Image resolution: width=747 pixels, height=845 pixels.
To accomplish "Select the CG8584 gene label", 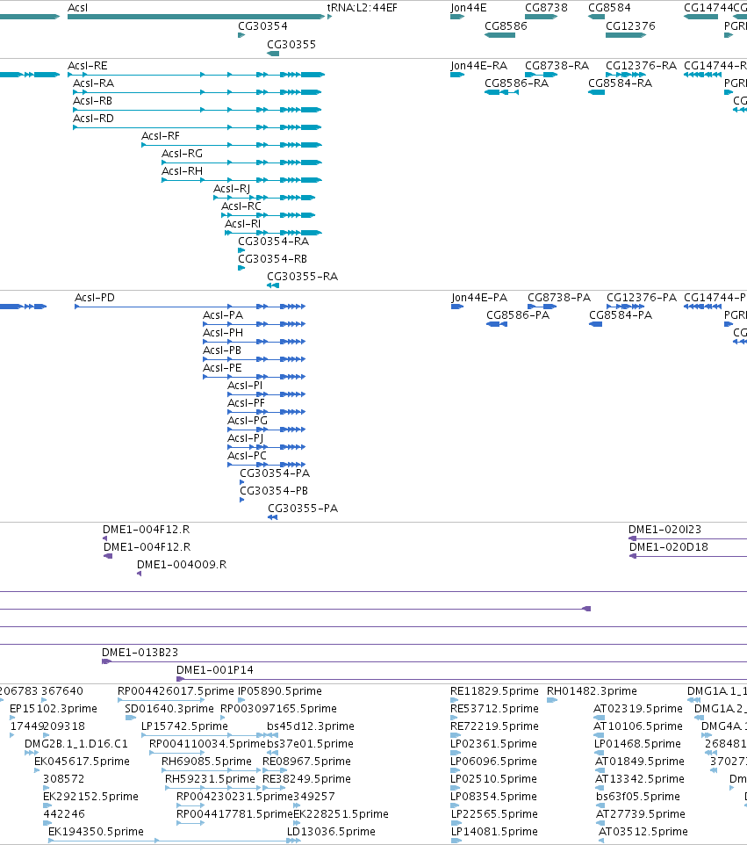I will [x=609, y=8].
